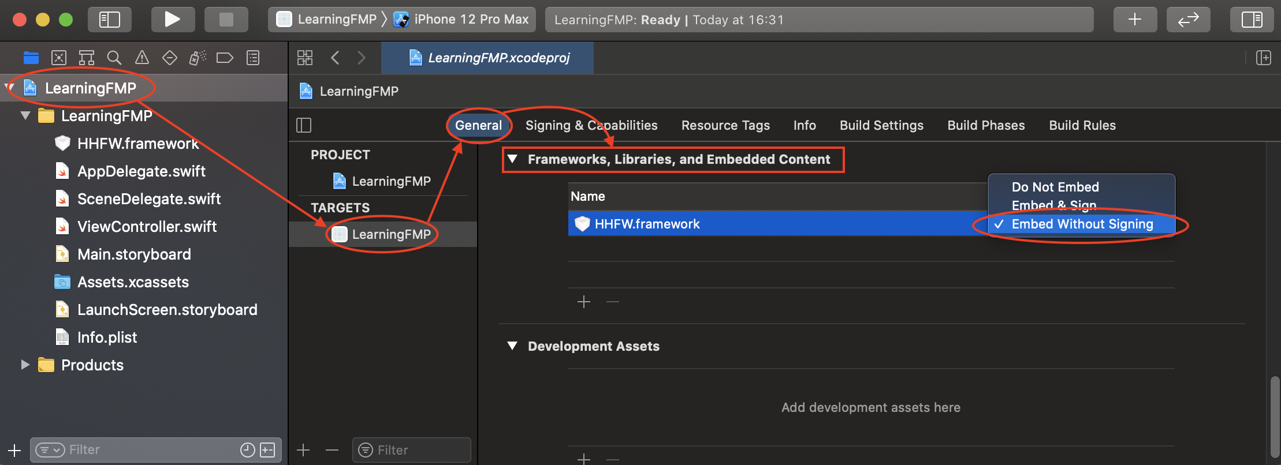This screenshot has height=465, width=1281.
Task: Hide the project and targets list
Action: (x=304, y=125)
